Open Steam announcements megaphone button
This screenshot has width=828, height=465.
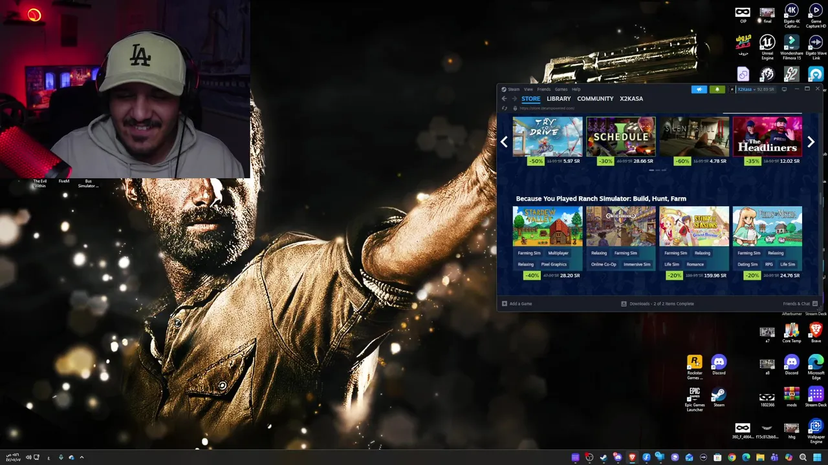(x=699, y=89)
